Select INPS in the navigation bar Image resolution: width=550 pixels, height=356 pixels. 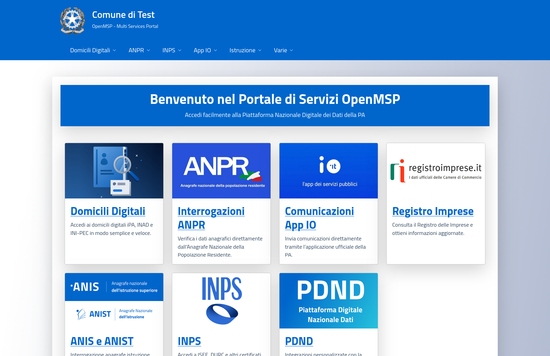pos(172,50)
